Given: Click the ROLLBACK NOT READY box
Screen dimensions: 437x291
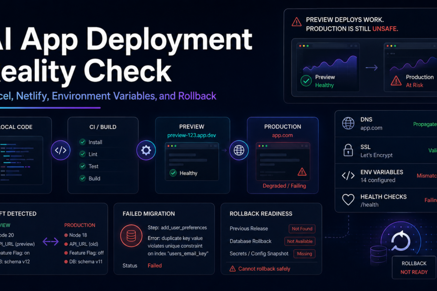Looking at the screenshot, I should click(414, 268).
